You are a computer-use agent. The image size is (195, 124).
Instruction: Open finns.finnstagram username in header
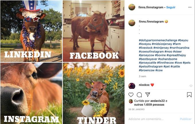151,7
